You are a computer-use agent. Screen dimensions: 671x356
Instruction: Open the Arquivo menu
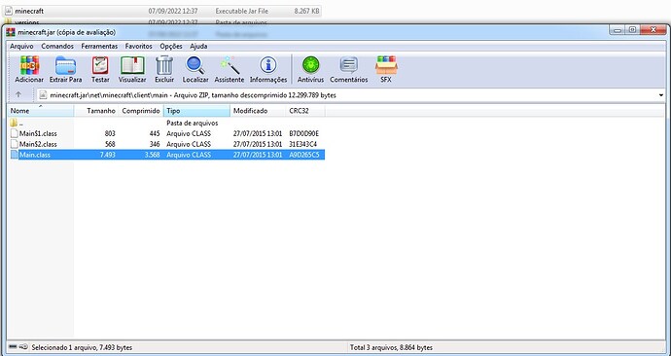coord(21,47)
